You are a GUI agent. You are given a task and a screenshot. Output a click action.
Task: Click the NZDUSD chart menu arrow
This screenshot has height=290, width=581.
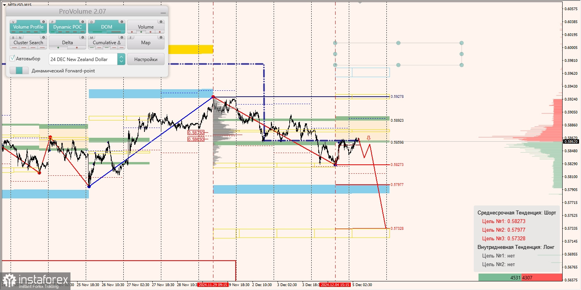coord(4,5)
